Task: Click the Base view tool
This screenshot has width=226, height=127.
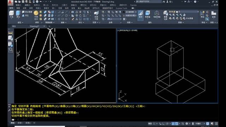Action: click(x=214, y=14)
